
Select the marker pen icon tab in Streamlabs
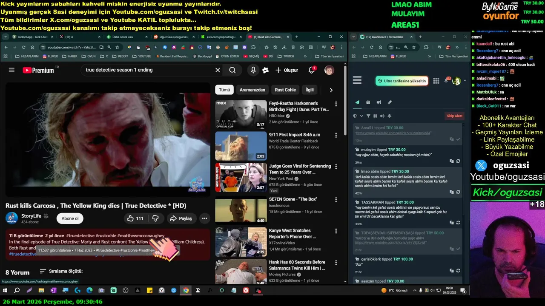[x=390, y=102]
